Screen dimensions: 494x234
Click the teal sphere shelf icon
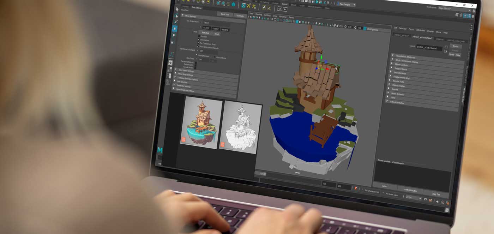coord(233,4)
